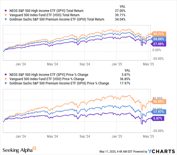Click the orange 39.71% value flag
Screen dimensions: 177x155
pyautogui.click(x=159, y=33)
